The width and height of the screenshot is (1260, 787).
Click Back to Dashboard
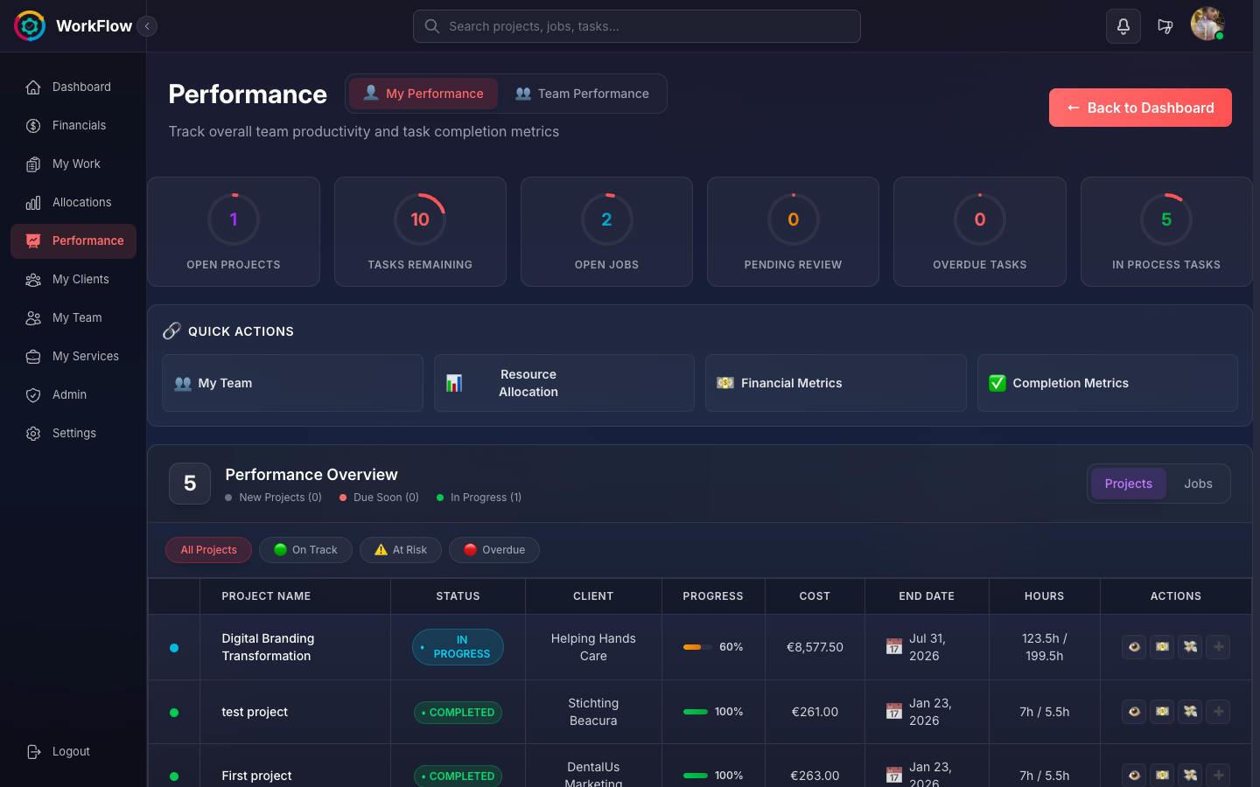pyautogui.click(x=1140, y=108)
